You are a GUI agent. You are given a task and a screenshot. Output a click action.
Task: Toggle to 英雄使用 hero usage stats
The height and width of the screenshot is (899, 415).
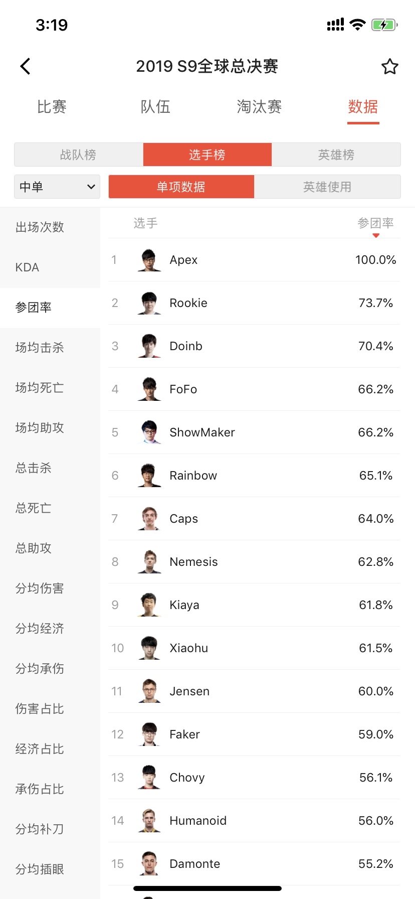pos(327,186)
